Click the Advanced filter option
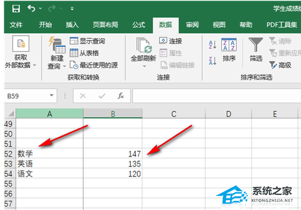 [280, 65]
